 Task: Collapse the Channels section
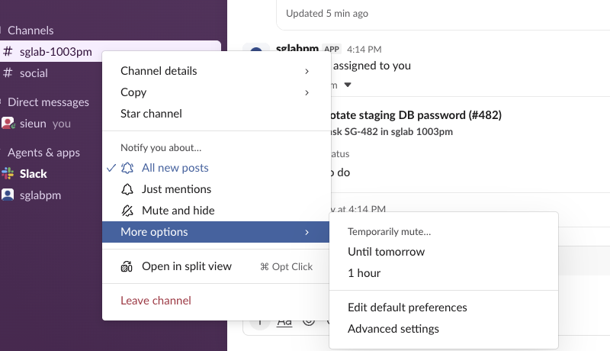coord(30,31)
